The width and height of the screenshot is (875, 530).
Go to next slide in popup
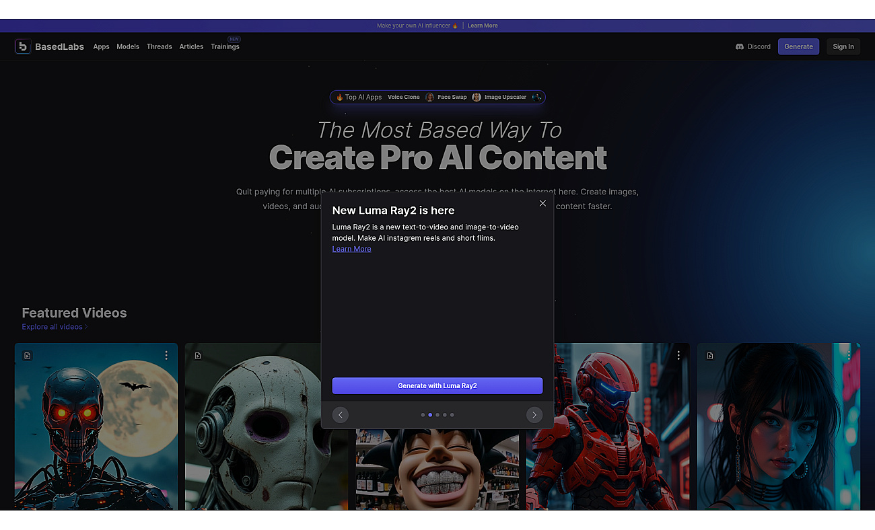tap(534, 415)
